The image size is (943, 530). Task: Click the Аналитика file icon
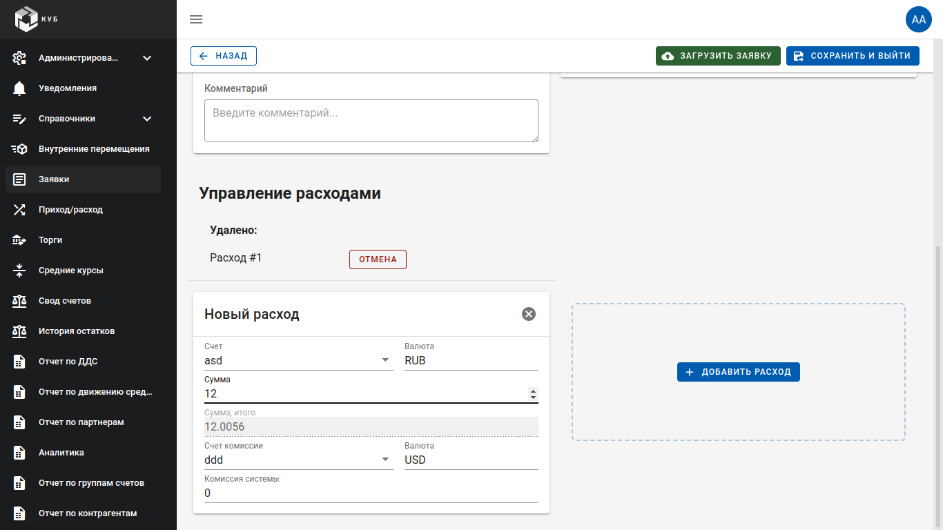[19, 453]
